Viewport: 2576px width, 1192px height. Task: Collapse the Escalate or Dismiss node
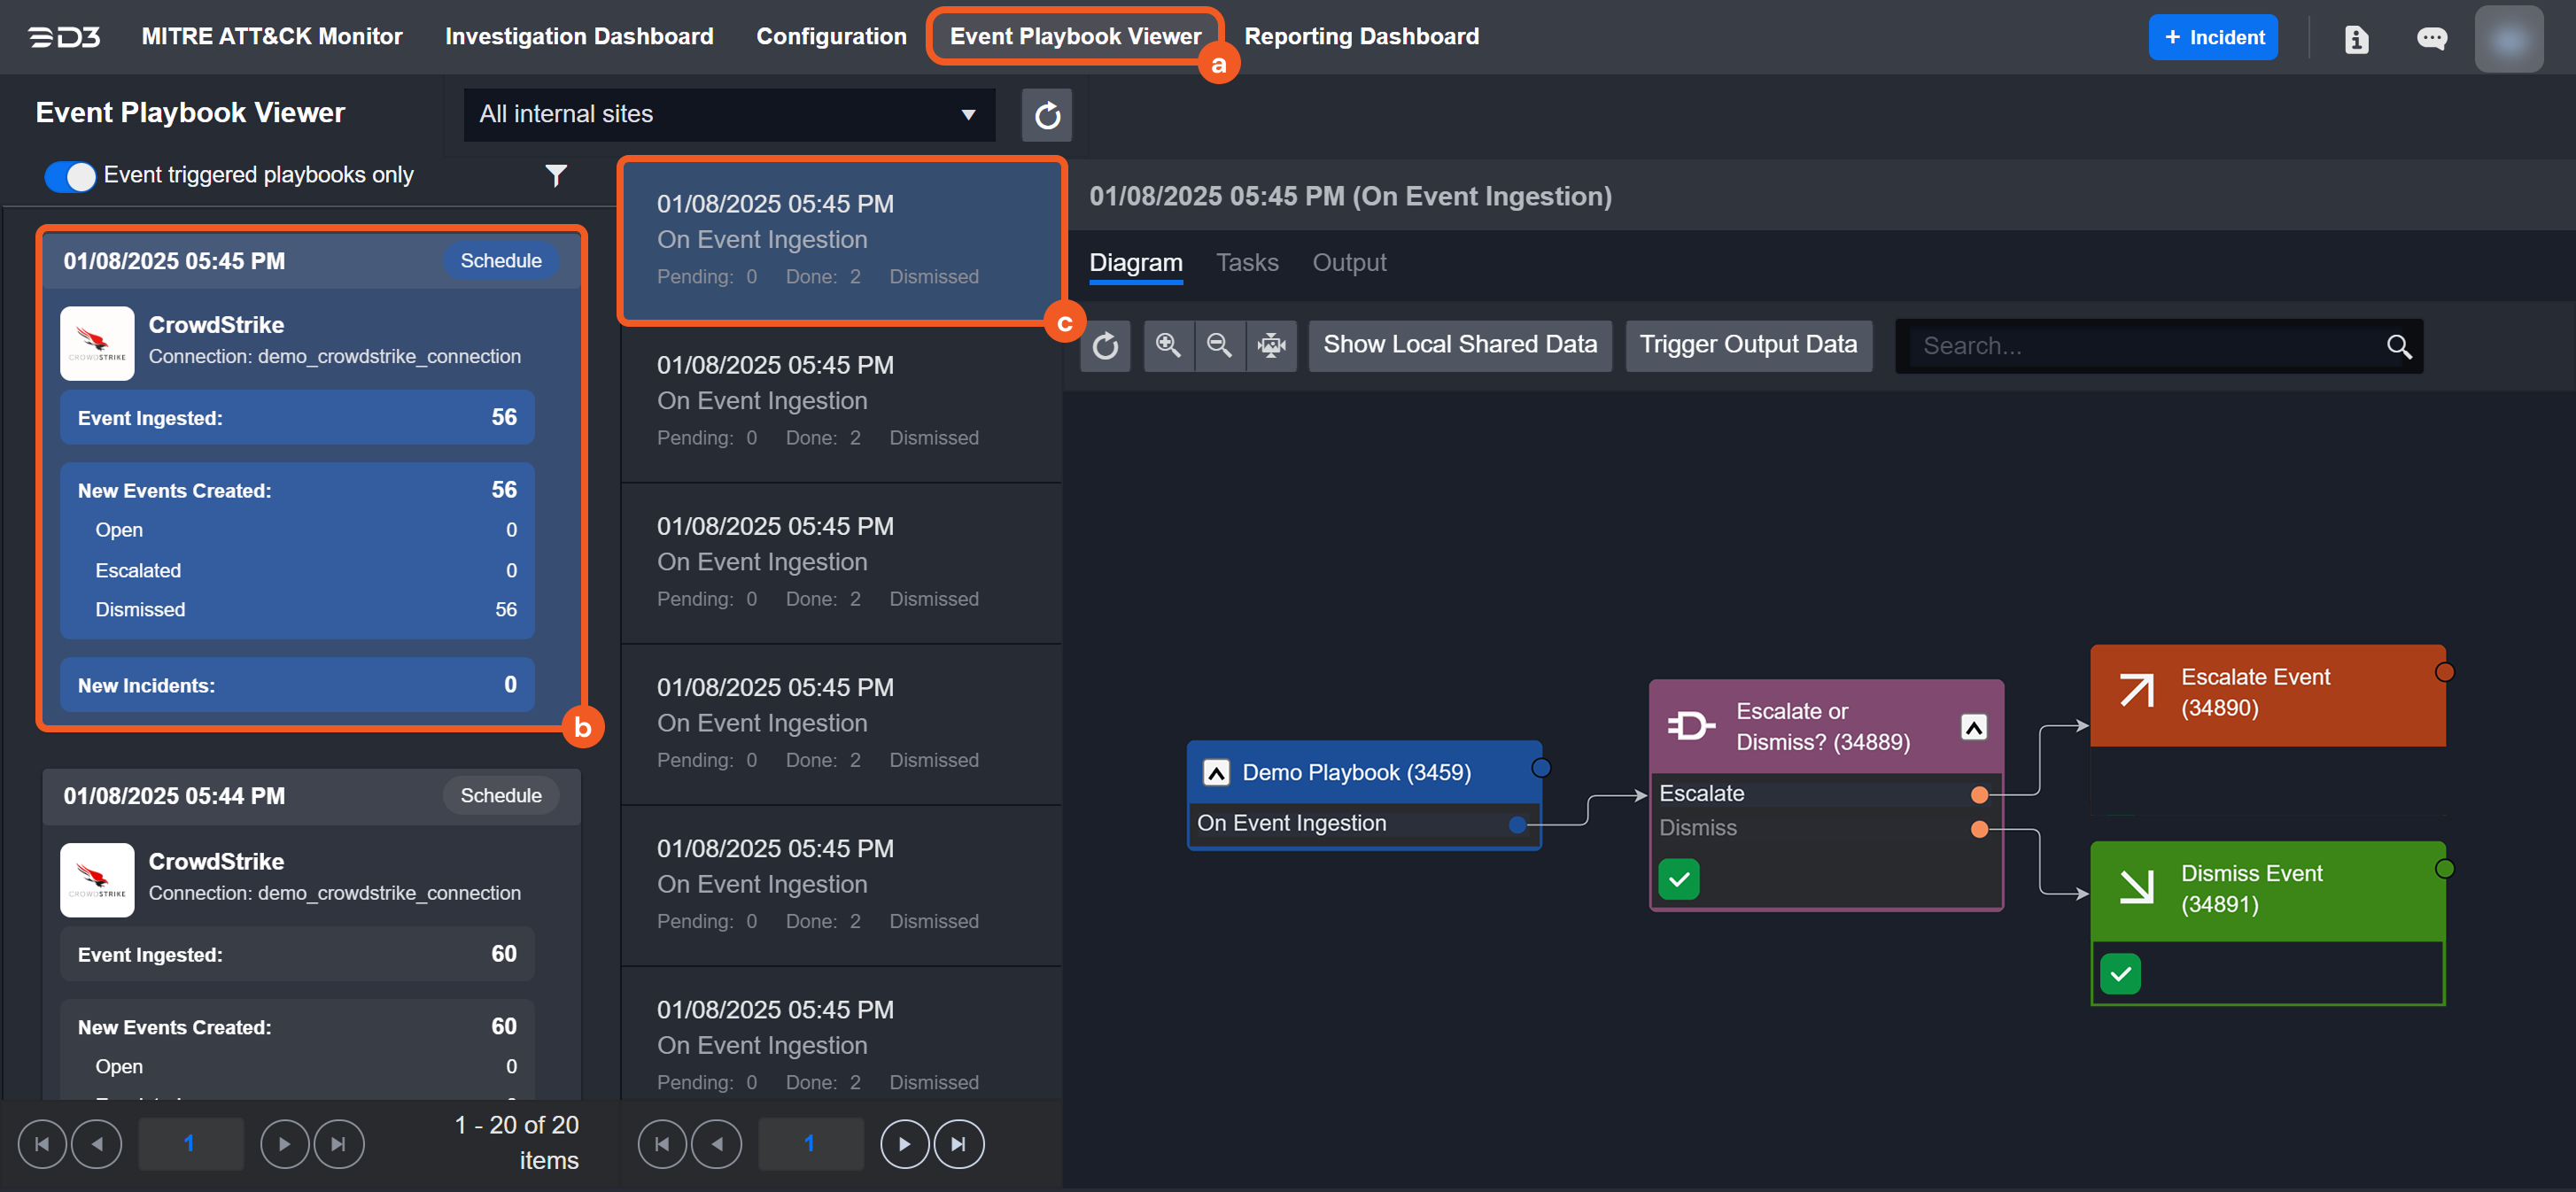pos(1972,727)
